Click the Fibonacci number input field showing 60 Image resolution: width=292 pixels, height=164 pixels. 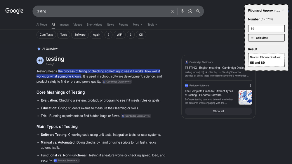coord(266,29)
